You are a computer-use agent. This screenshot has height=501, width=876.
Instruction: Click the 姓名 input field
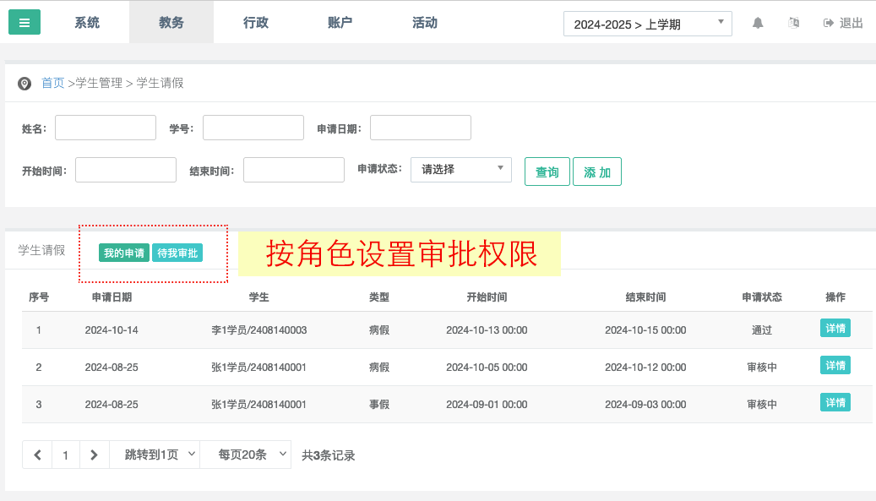106,128
